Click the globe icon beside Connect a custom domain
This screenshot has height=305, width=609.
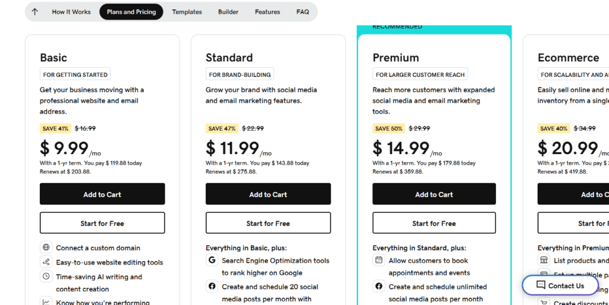point(46,247)
